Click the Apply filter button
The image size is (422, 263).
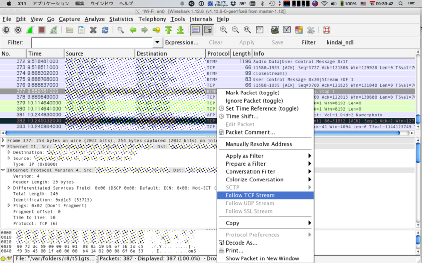point(247,42)
